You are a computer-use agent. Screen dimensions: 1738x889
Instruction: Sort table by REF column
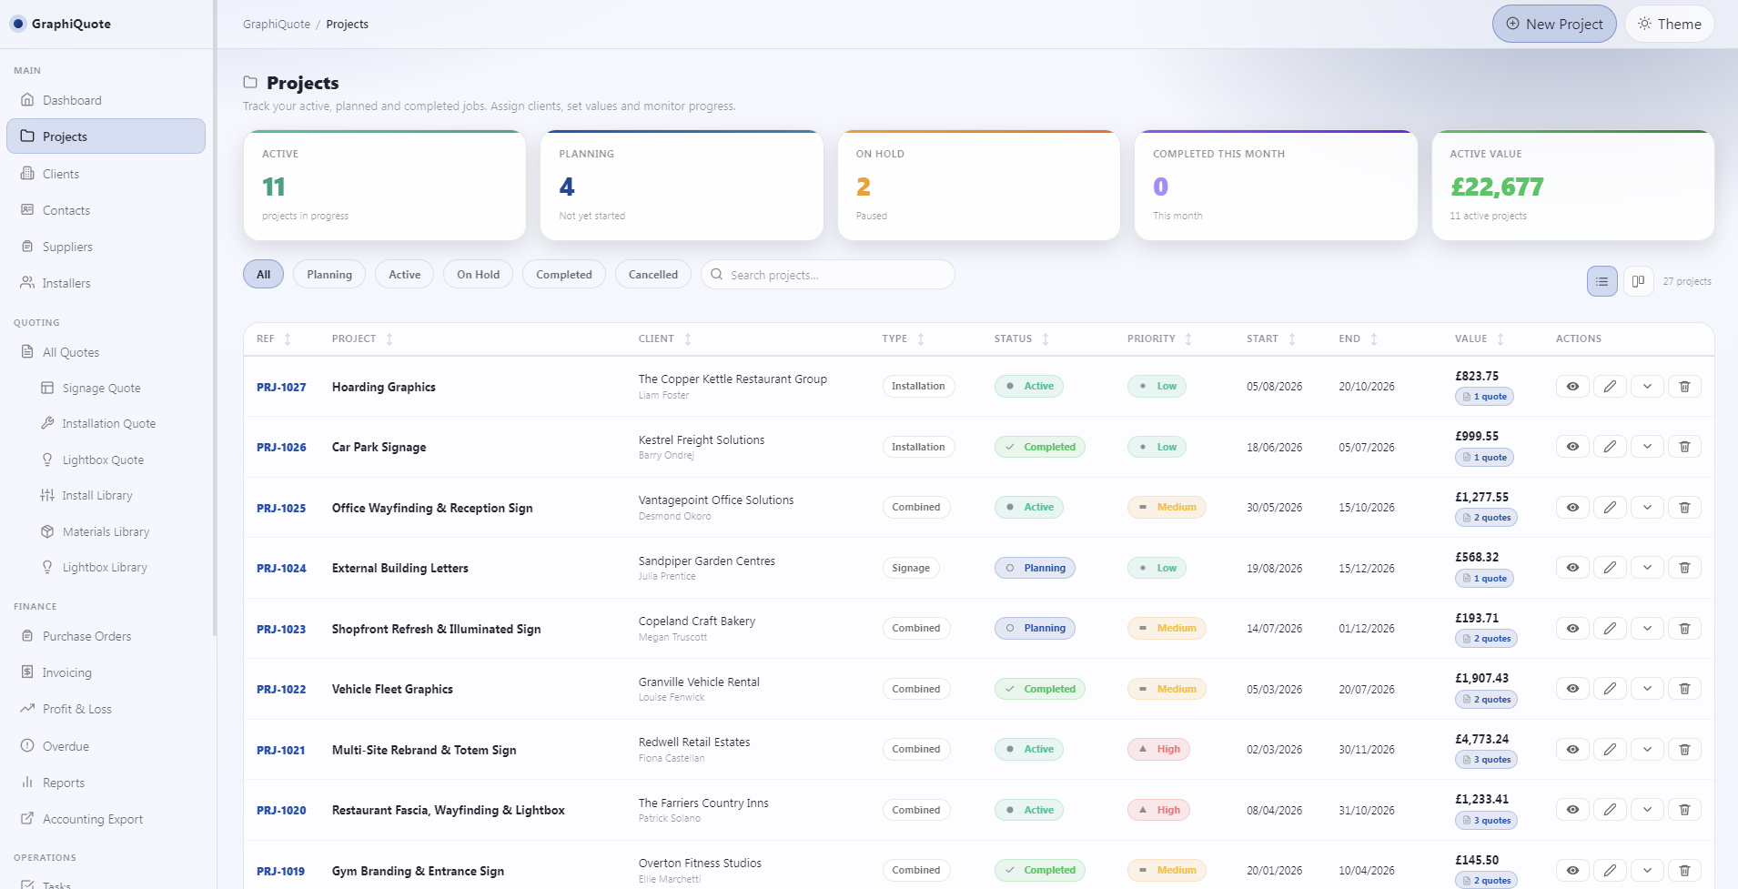[274, 338]
